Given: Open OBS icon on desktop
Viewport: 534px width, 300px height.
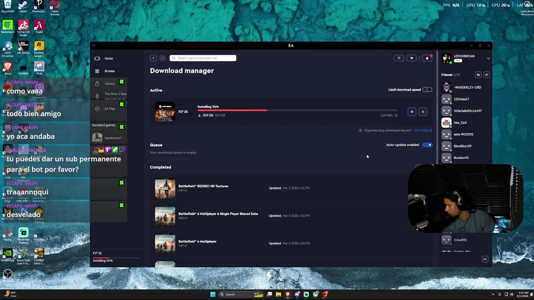Looking at the screenshot, I should (8, 274).
